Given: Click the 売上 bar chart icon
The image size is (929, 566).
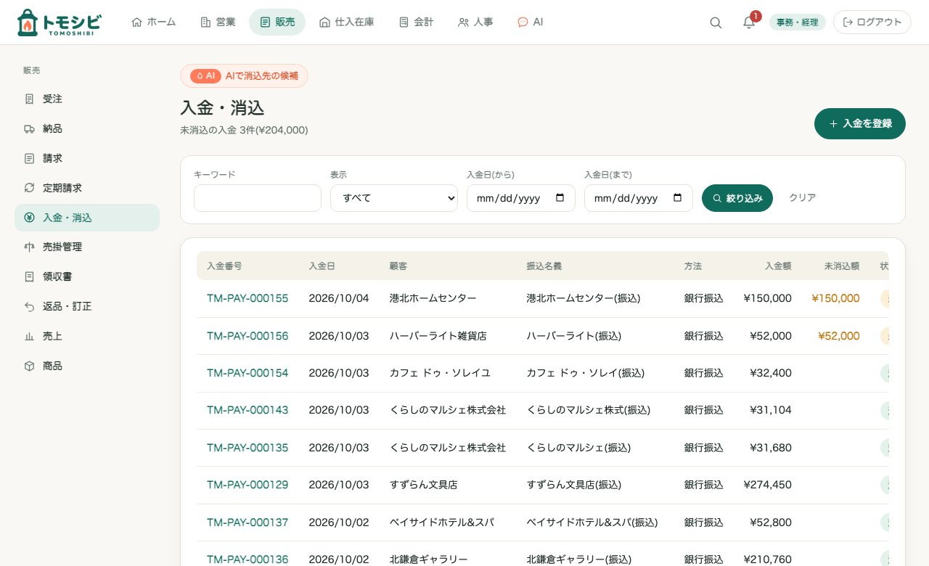Looking at the screenshot, I should [x=29, y=336].
